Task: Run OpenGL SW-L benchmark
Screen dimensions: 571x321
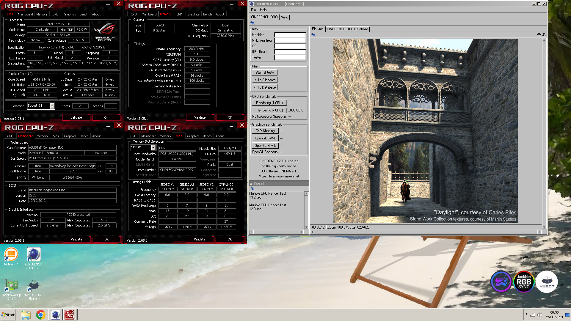Action: click(x=265, y=138)
